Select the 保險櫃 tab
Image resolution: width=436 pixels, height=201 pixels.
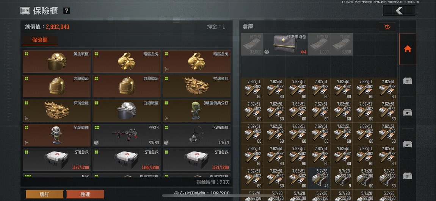point(40,40)
